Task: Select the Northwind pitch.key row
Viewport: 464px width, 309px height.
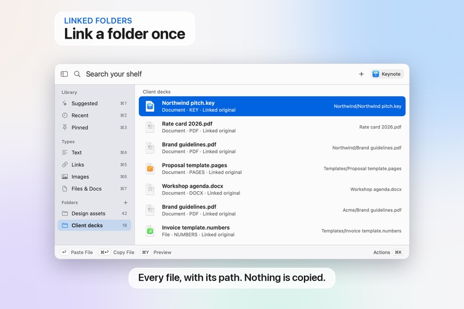Action: click(x=272, y=106)
